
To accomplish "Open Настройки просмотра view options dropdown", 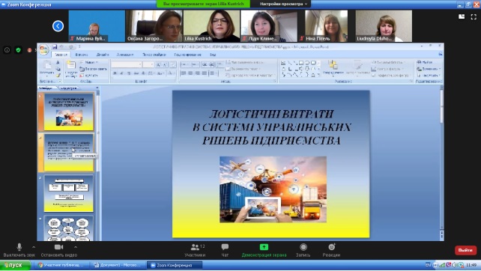I will [284, 4].
